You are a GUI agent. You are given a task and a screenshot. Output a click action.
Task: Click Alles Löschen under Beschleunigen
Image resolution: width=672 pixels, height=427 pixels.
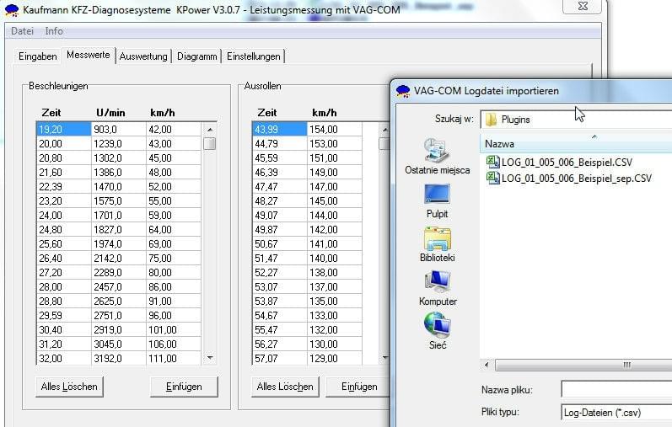click(x=69, y=387)
